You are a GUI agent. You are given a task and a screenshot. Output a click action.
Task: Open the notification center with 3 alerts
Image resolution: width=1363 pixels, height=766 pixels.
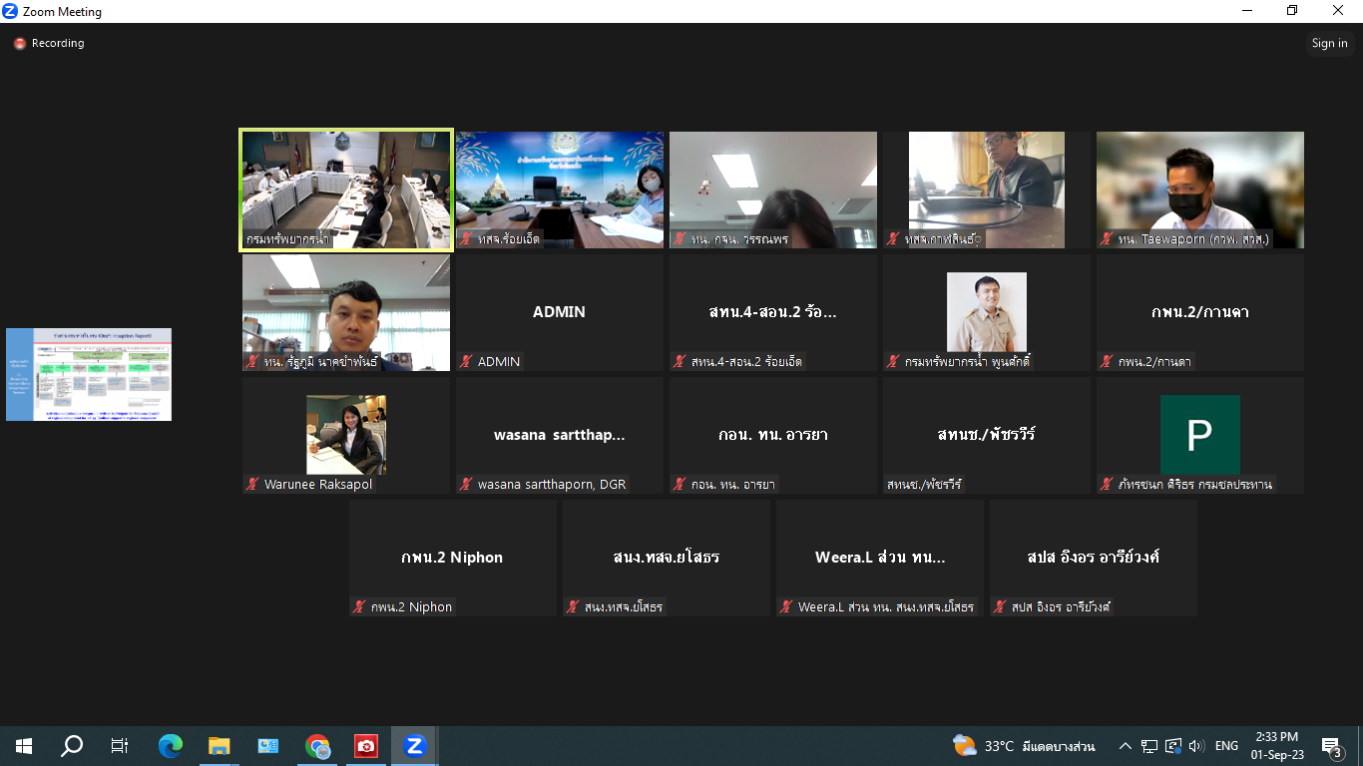pyautogui.click(x=1331, y=746)
